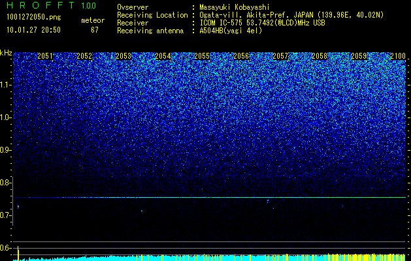Select the filename 1001272050.png
The image size is (411, 261).
tap(34, 17)
